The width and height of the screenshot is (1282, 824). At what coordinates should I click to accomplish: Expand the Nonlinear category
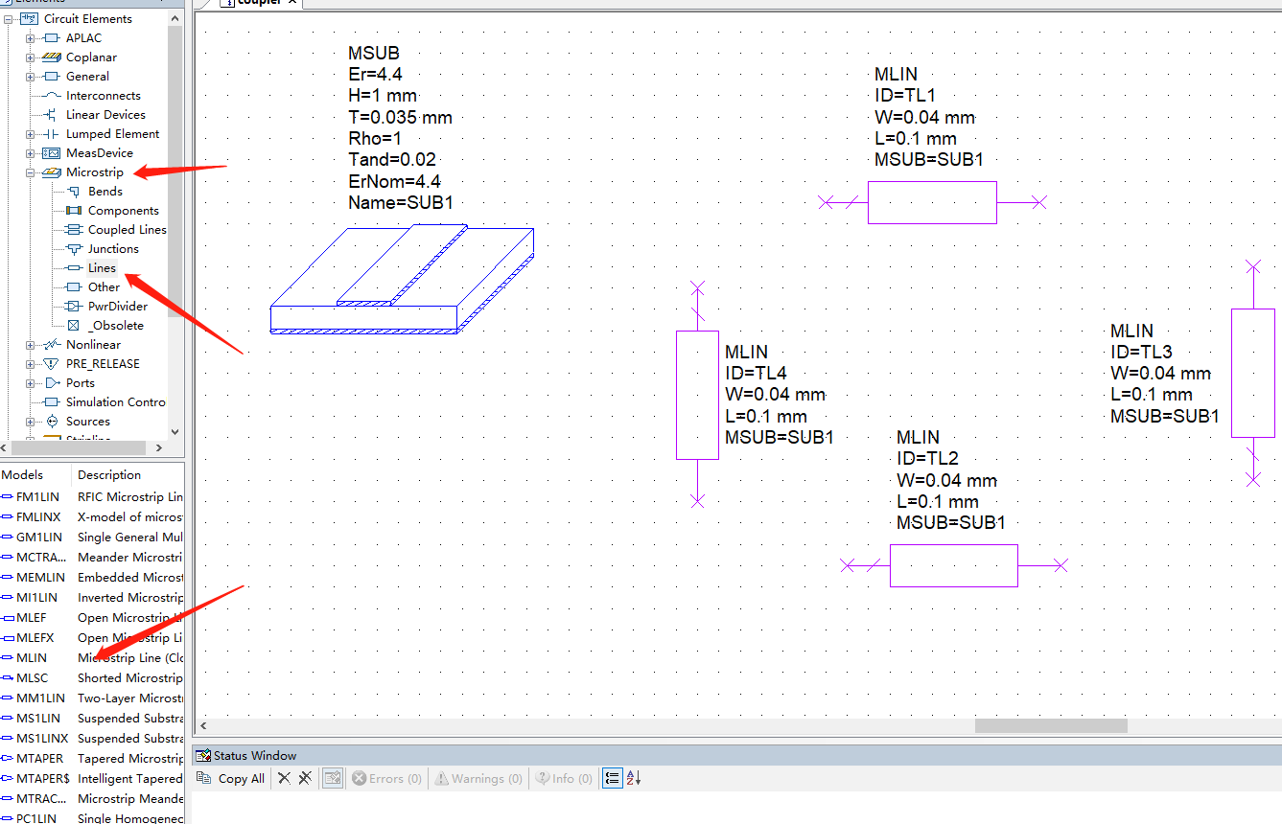(x=30, y=345)
